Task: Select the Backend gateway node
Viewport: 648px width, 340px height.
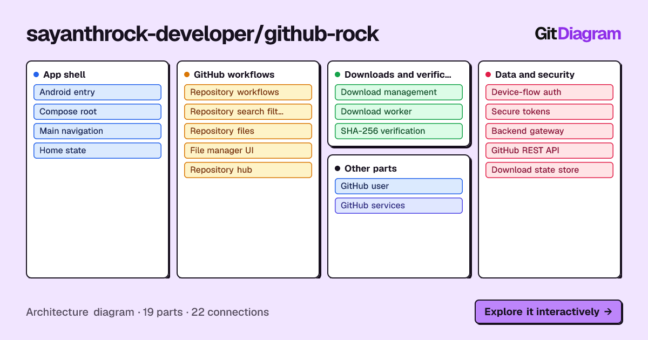Action: (x=549, y=131)
